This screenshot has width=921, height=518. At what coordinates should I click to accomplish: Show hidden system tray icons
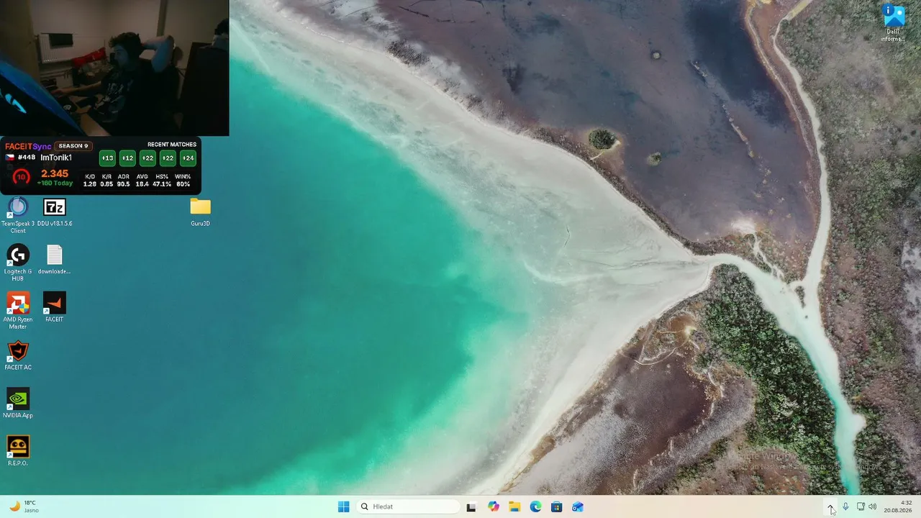tap(831, 506)
